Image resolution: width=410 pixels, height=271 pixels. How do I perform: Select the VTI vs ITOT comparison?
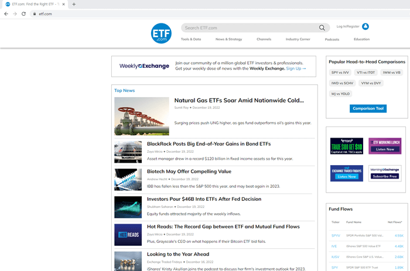(365, 73)
